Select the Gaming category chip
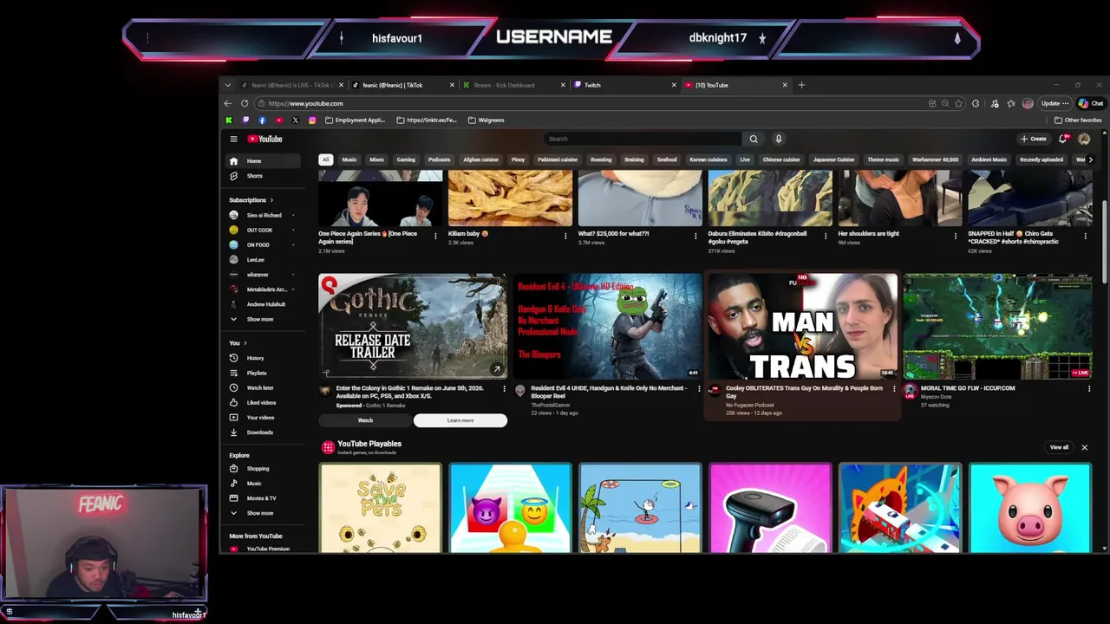 [406, 159]
